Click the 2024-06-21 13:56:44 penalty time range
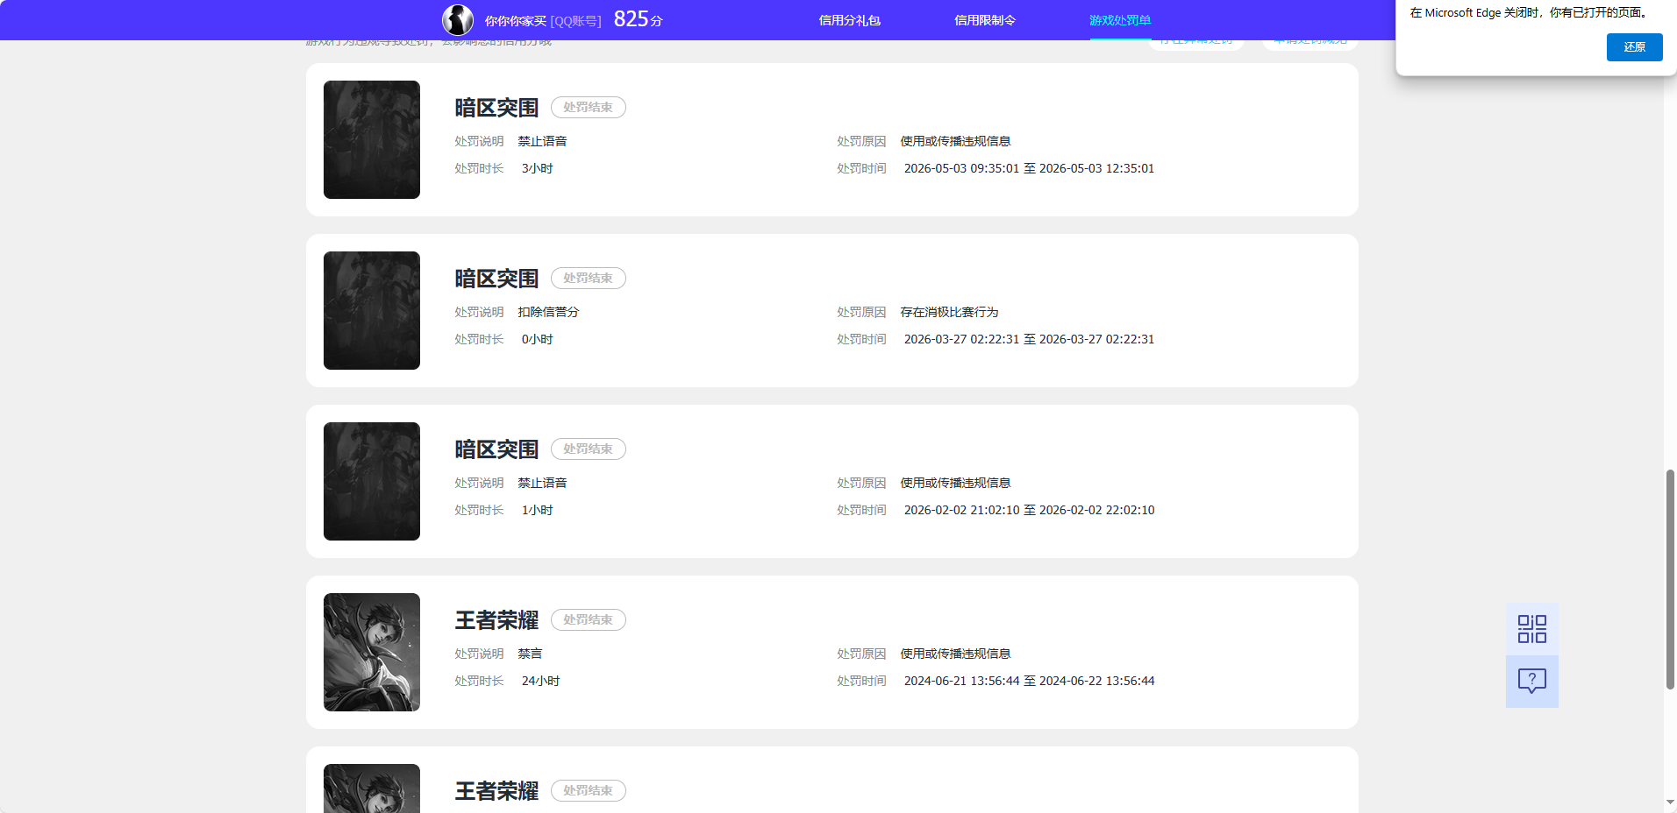This screenshot has width=1677, height=813. click(1029, 681)
